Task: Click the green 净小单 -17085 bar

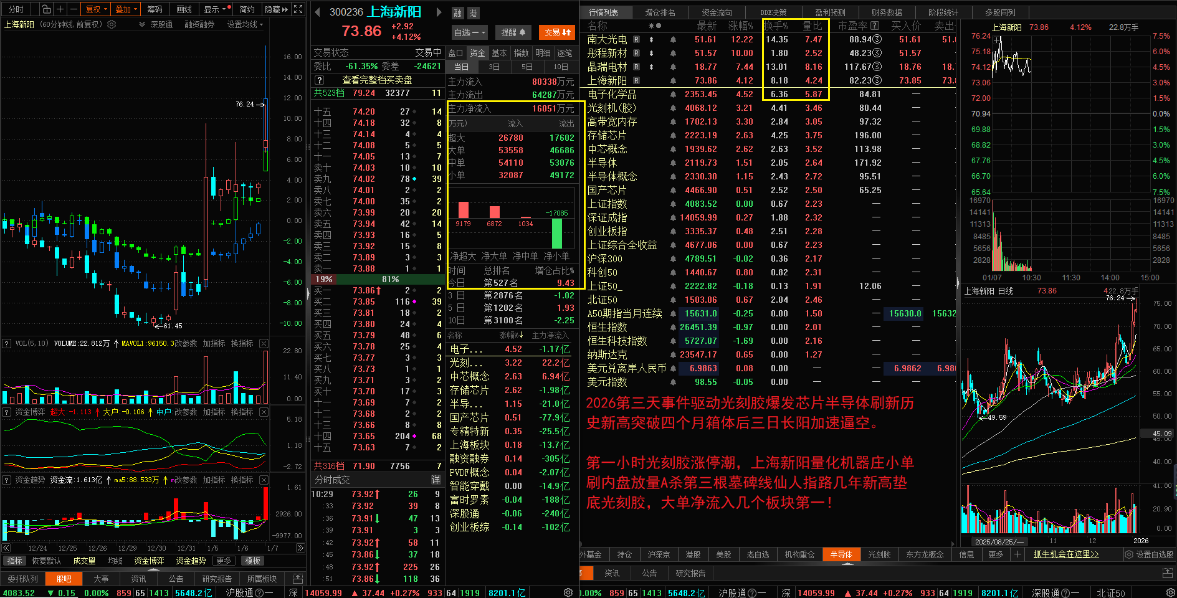Action: coord(557,233)
